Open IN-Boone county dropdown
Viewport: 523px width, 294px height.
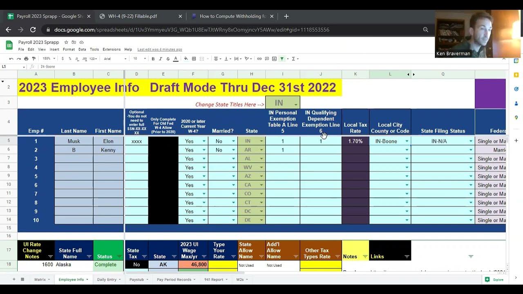(x=407, y=141)
